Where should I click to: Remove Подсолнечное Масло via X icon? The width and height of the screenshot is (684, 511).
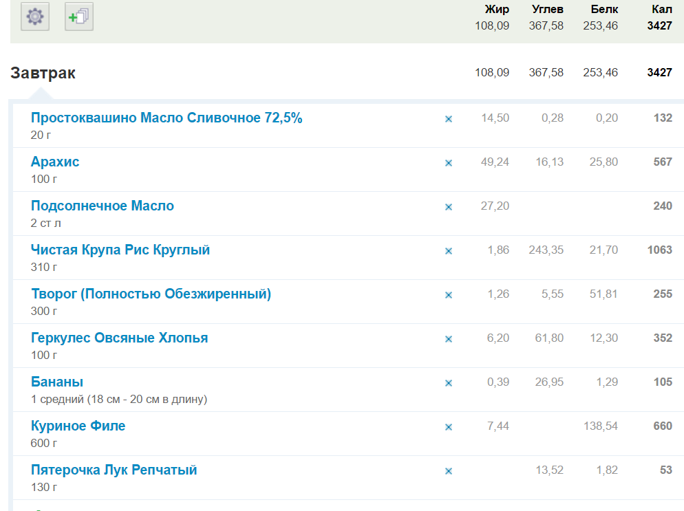(449, 207)
